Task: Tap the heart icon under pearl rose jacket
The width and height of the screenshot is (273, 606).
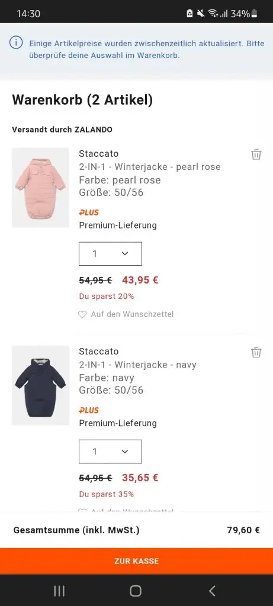Action: coord(82,315)
